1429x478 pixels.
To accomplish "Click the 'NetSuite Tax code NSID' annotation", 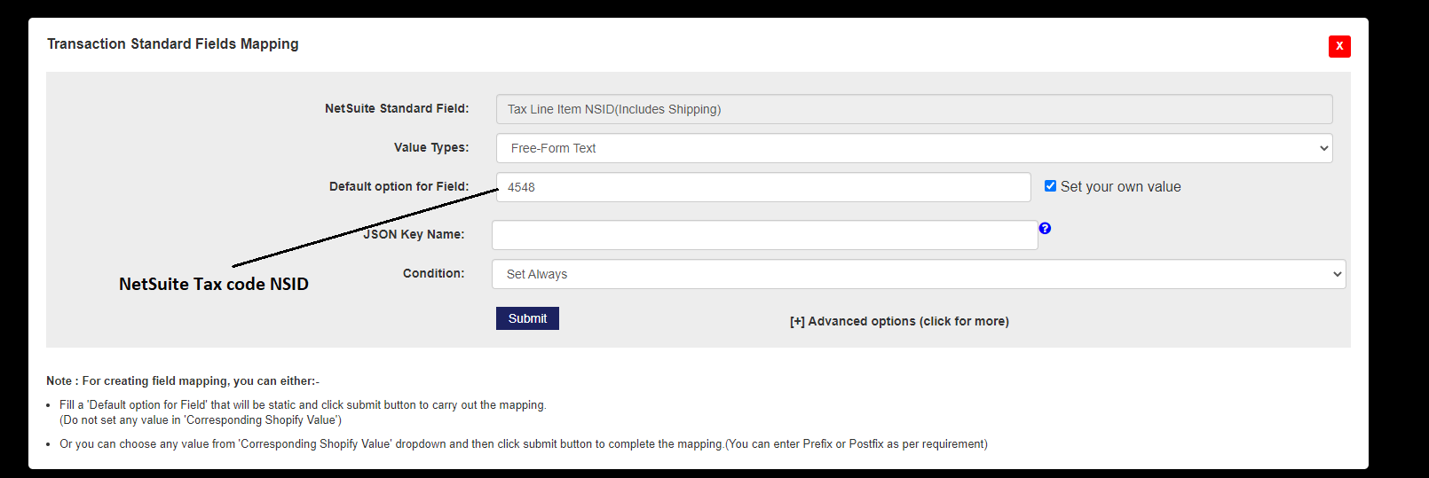I will tap(214, 284).
